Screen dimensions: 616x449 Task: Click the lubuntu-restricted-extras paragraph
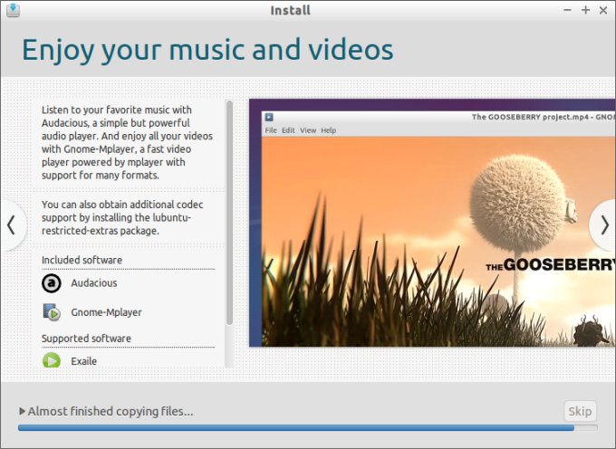click(x=122, y=217)
